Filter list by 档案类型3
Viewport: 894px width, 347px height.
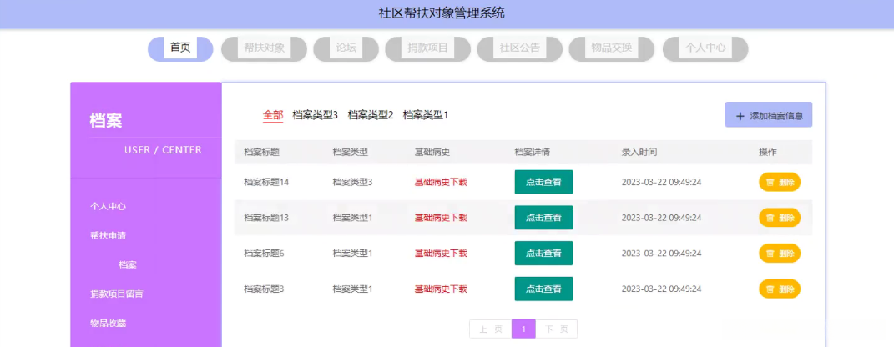[x=315, y=115]
